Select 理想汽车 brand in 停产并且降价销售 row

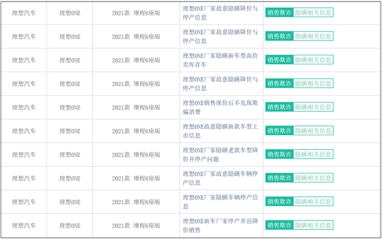pos(24,225)
